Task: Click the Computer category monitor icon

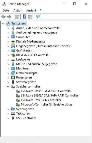Action: pyautogui.click(x=13, y=37)
